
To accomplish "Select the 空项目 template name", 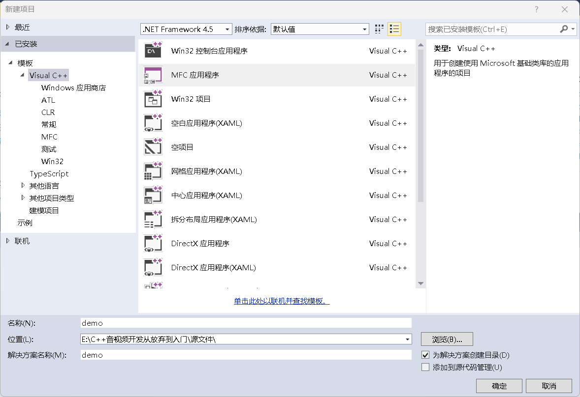I will 182,147.
